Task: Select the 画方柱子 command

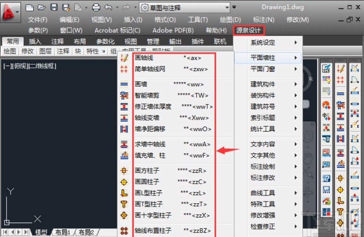Action: 175,170
